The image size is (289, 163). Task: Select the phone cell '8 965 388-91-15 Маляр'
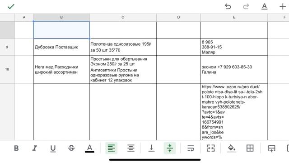[234, 47]
